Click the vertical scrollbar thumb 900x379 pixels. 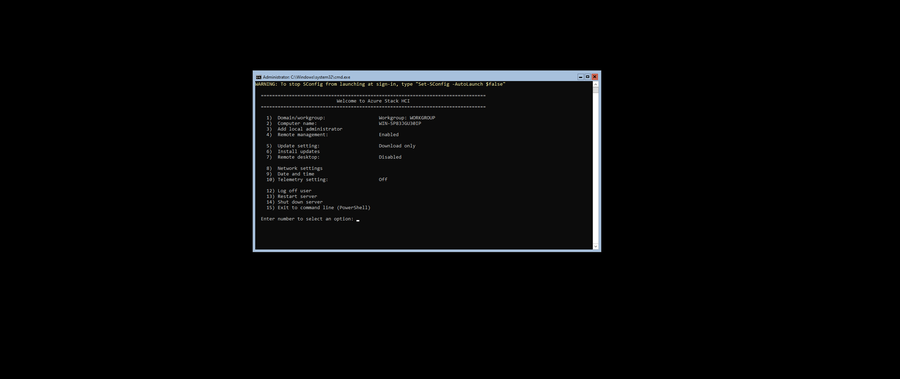tap(596, 90)
